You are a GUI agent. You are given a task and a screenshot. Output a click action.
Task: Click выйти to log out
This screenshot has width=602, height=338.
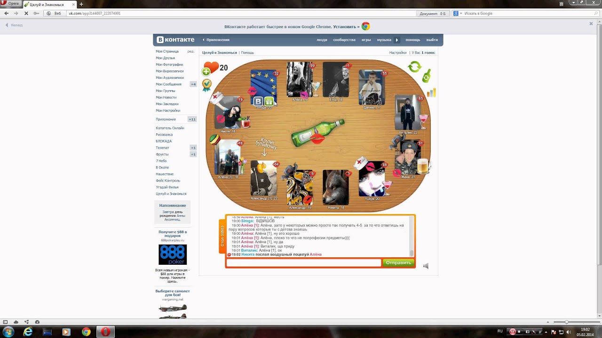(x=432, y=40)
